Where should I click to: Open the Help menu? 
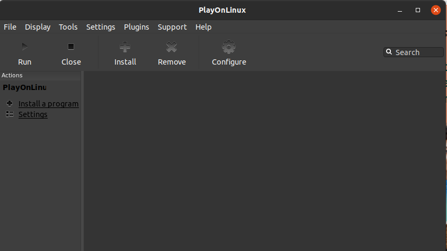pyautogui.click(x=203, y=27)
